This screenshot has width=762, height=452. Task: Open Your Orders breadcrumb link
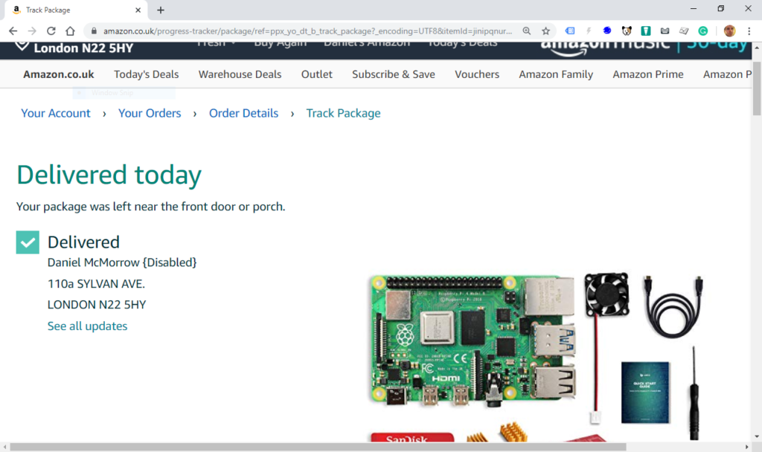tap(150, 113)
